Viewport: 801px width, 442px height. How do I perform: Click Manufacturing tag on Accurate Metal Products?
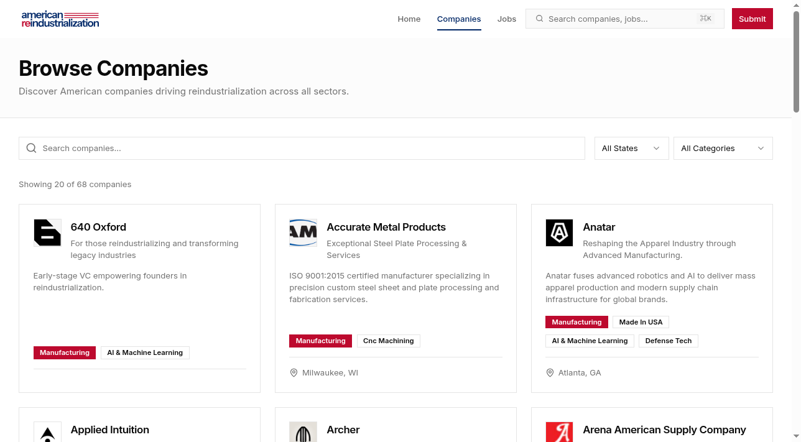click(x=320, y=341)
